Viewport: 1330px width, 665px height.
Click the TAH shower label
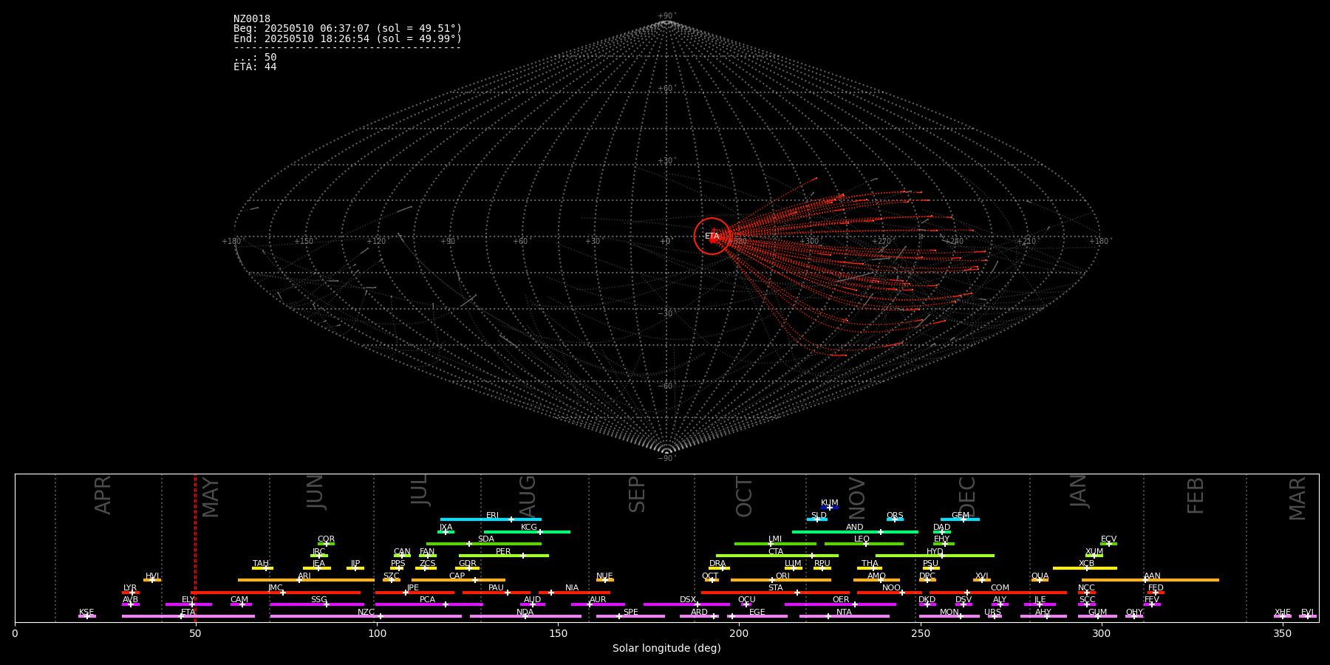tap(261, 564)
